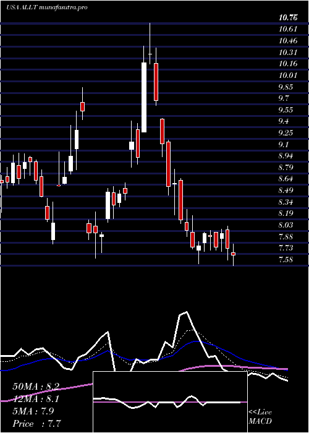Click the 9.4 price axis label
Image resolution: width=309 pixels, height=433 pixels.
point(284,121)
